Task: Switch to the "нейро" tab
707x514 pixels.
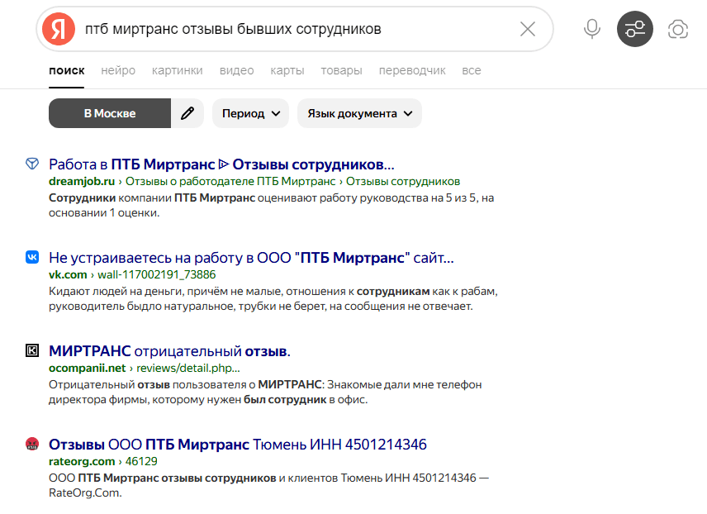Action: (118, 70)
